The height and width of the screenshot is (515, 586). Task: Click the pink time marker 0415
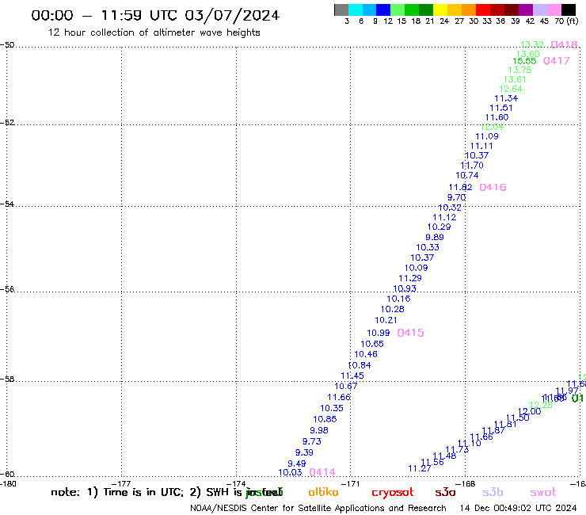point(410,333)
